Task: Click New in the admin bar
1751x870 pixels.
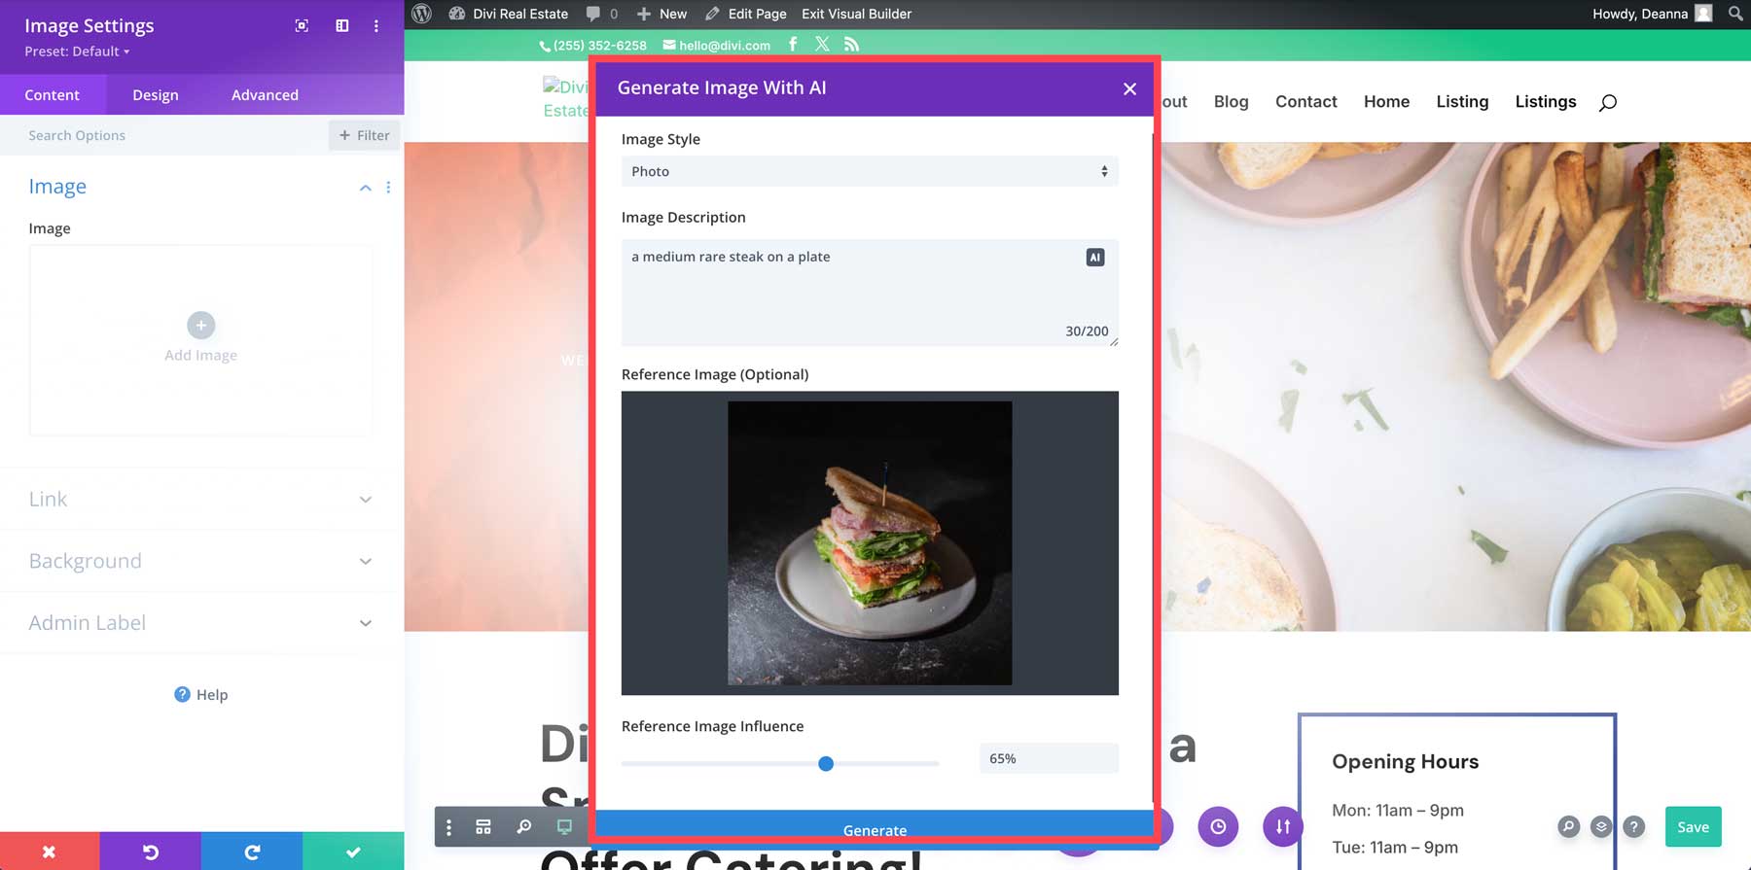Action: [x=661, y=14]
